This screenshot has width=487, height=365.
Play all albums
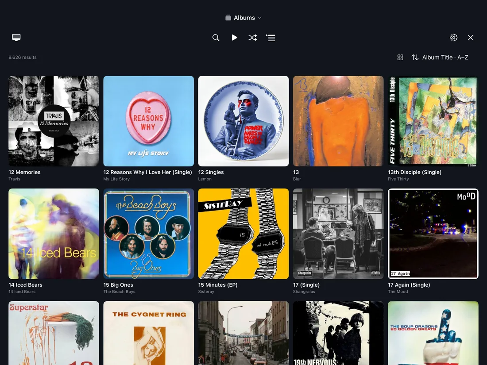pyautogui.click(x=235, y=38)
